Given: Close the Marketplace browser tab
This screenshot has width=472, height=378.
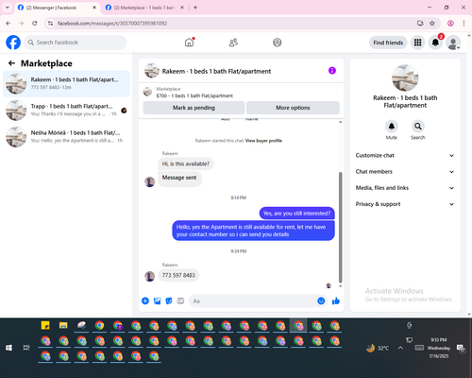Looking at the screenshot, I should tap(182, 8).
